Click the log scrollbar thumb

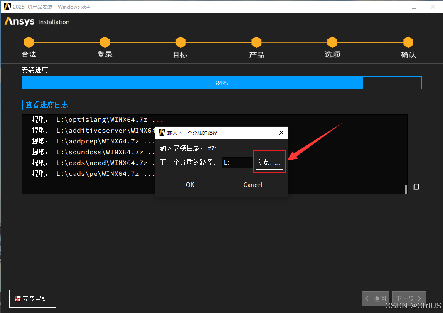(406, 189)
